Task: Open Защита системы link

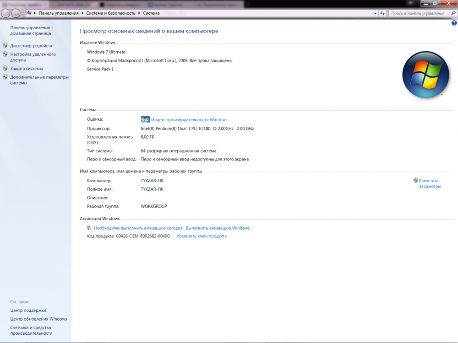Action: click(x=26, y=69)
